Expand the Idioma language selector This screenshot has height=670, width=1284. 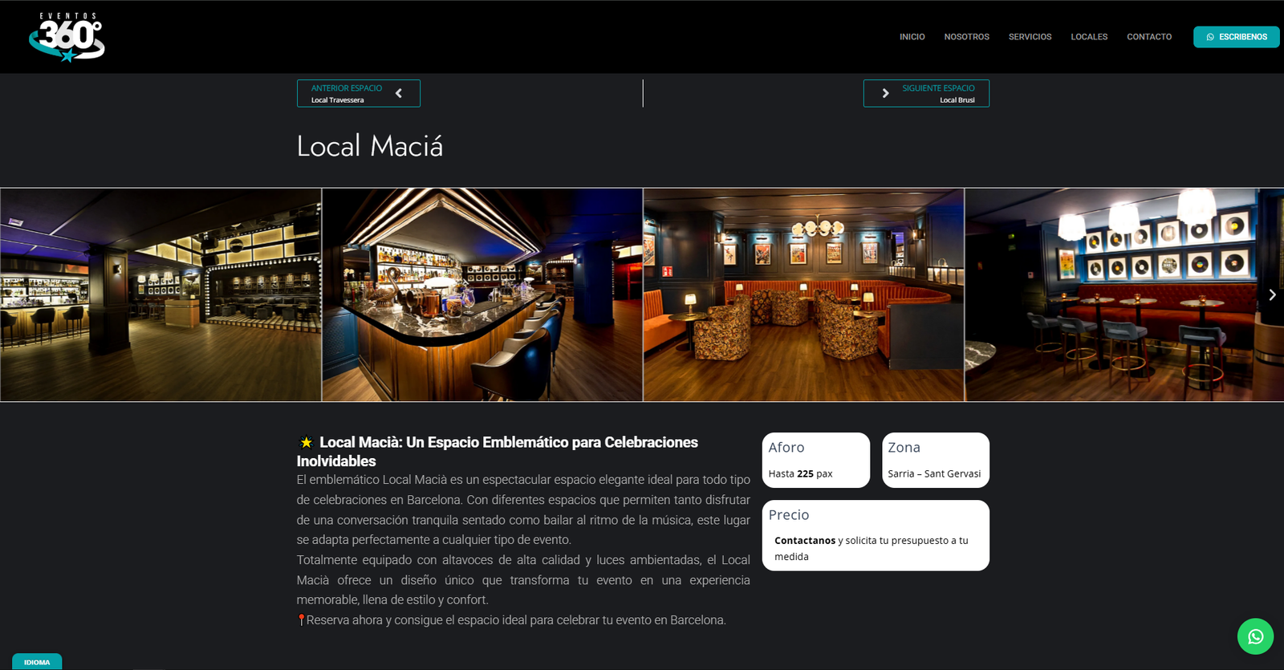(37, 662)
